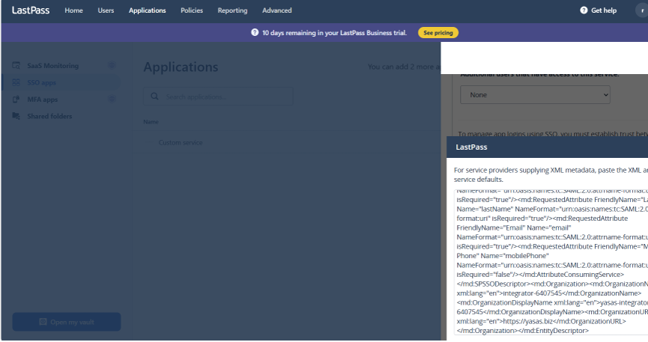This screenshot has width=648, height=342.
Task: Click the SaaS Monitoring sidebar icon
Action: coord(16,66)
